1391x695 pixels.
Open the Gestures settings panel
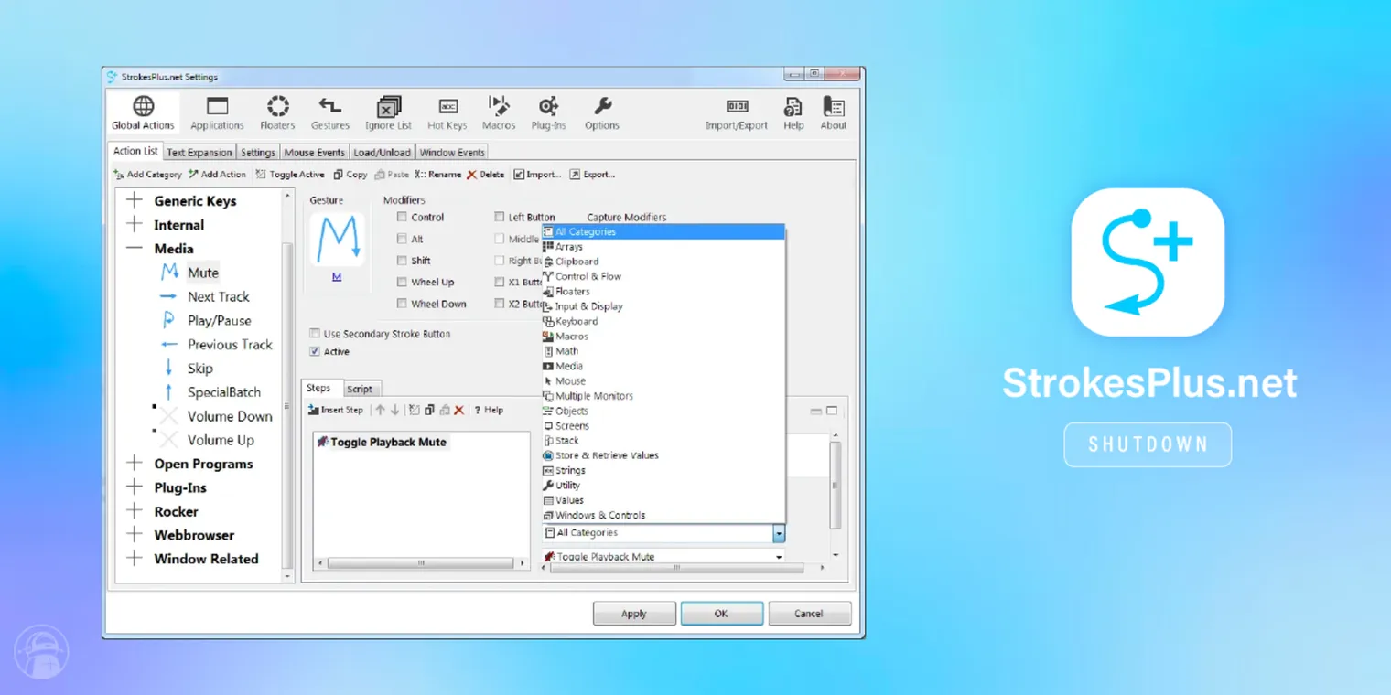click(329, 112)
